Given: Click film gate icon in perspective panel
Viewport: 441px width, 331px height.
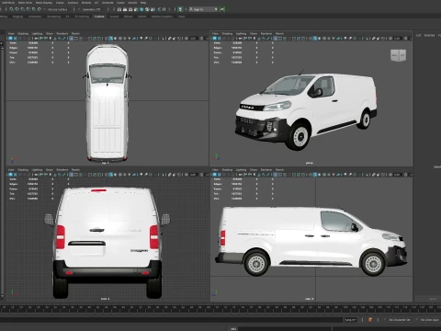Looking at the screenshot, I should [x=280, y=39].
